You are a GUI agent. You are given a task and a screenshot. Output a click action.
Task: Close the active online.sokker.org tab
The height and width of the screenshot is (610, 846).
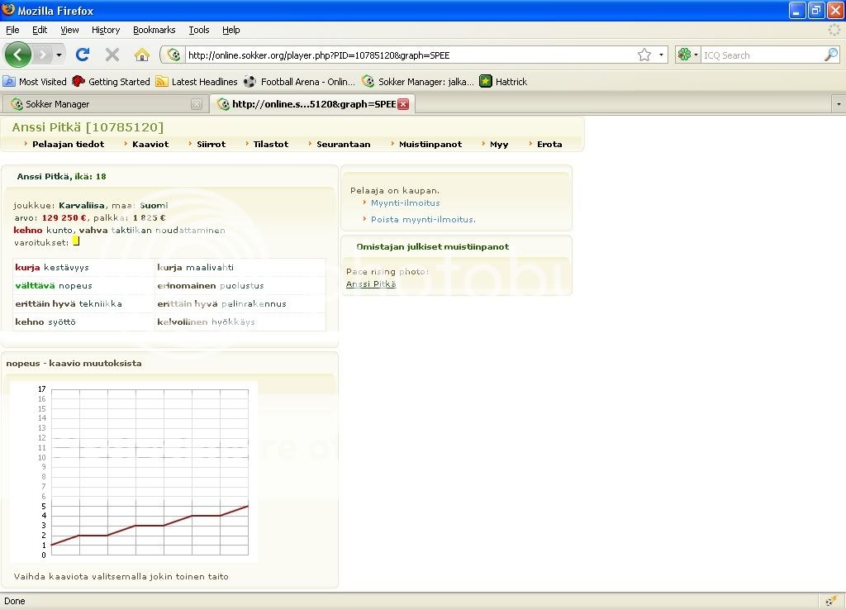coord(403,104)
